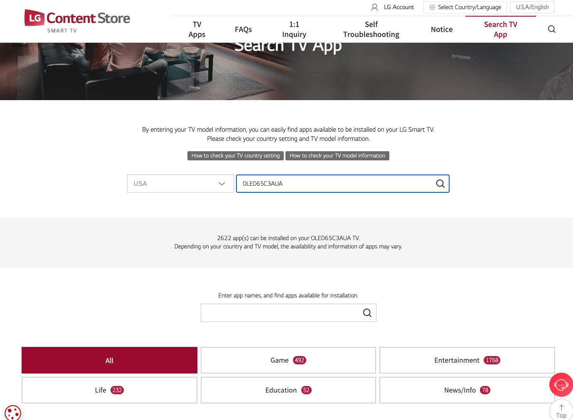
Task: Go to the Notice page
Action: point(442,29)
